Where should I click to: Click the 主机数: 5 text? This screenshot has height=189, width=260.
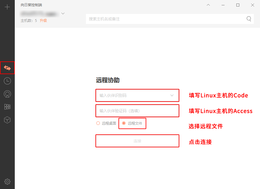pyautogui.click(x=29, y=21)
